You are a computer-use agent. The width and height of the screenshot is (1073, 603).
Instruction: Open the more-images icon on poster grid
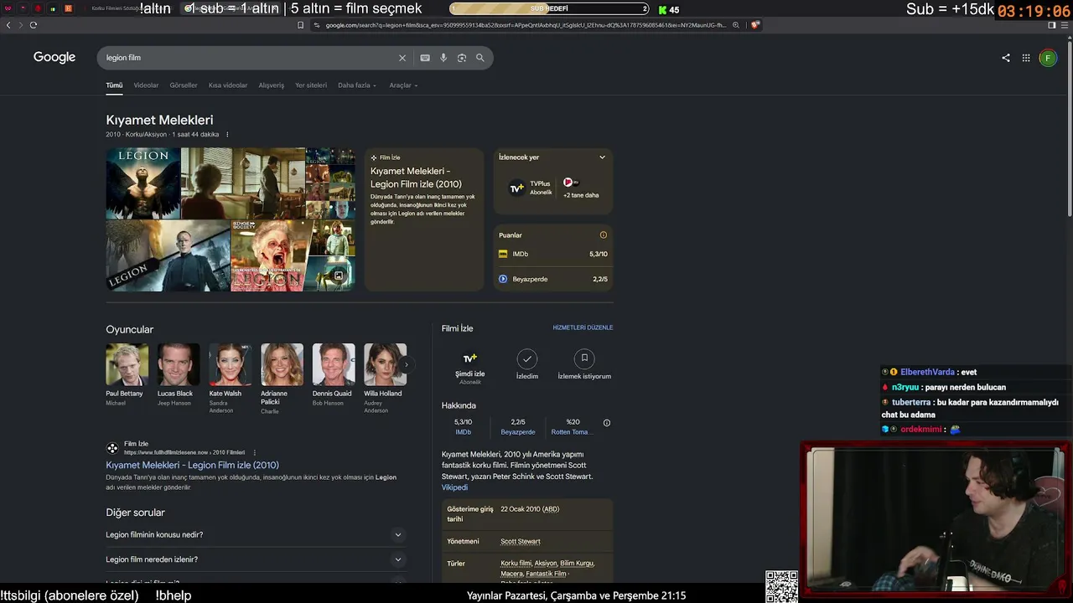[x=339, y=276]
